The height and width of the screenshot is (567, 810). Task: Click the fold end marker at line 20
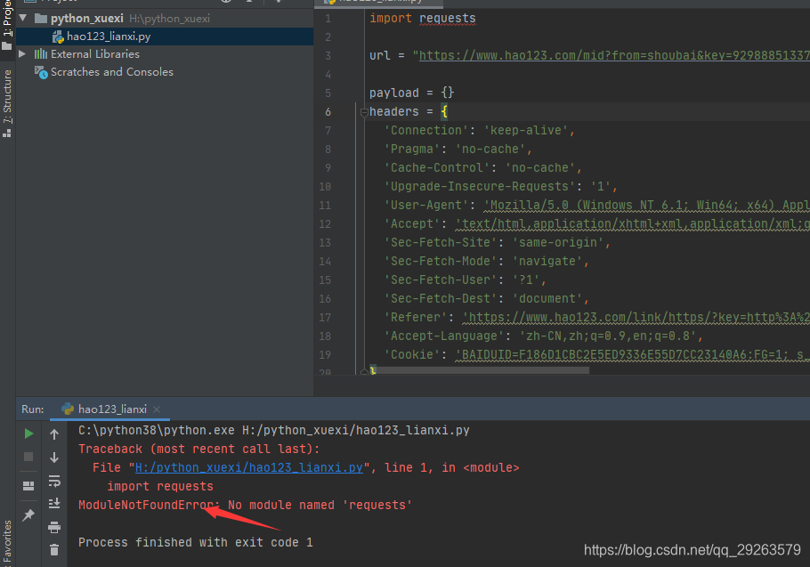click(x=364, y=371)
